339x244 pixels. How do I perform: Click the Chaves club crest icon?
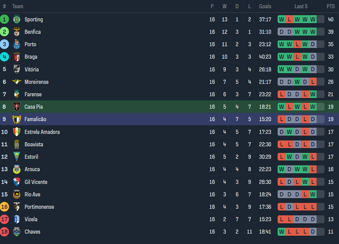(x=17, y=232)
